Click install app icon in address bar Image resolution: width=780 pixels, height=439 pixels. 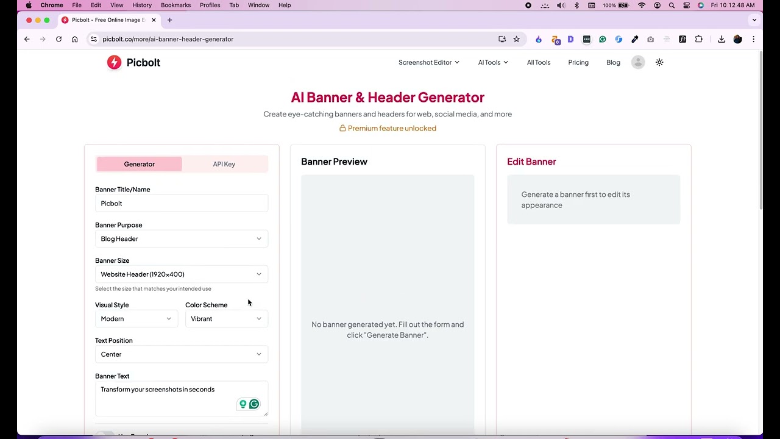[502, 39]
